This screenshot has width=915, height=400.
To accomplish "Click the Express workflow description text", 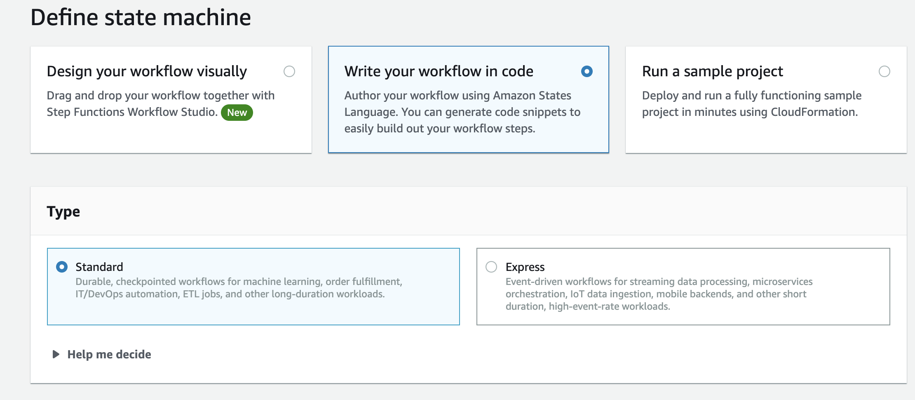I will [x=659, y=294].
